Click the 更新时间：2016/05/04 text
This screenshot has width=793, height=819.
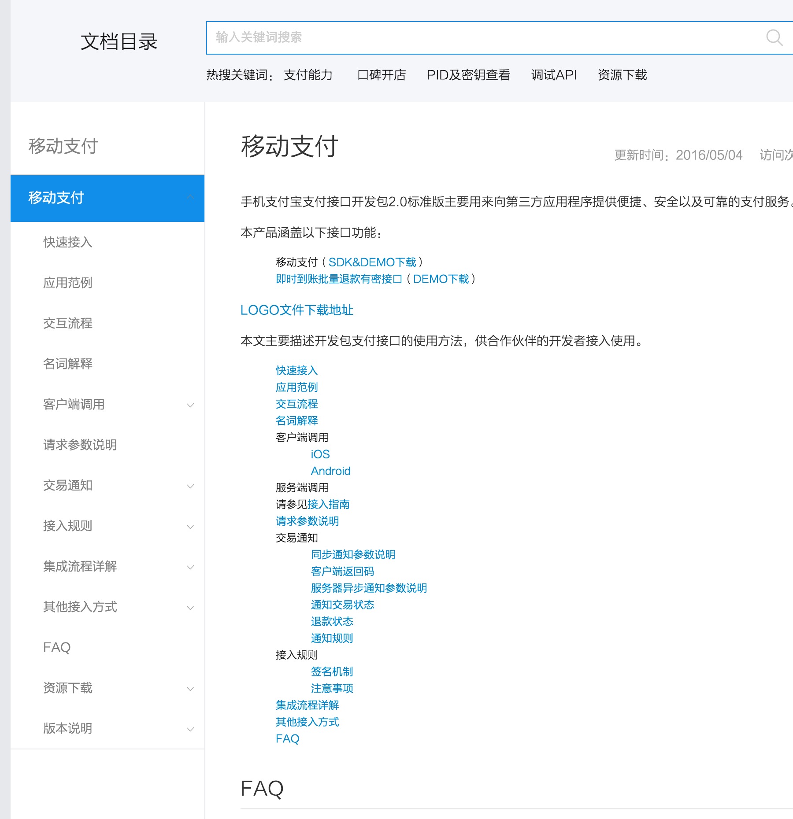pyautogui.click(x=678, y=155)
